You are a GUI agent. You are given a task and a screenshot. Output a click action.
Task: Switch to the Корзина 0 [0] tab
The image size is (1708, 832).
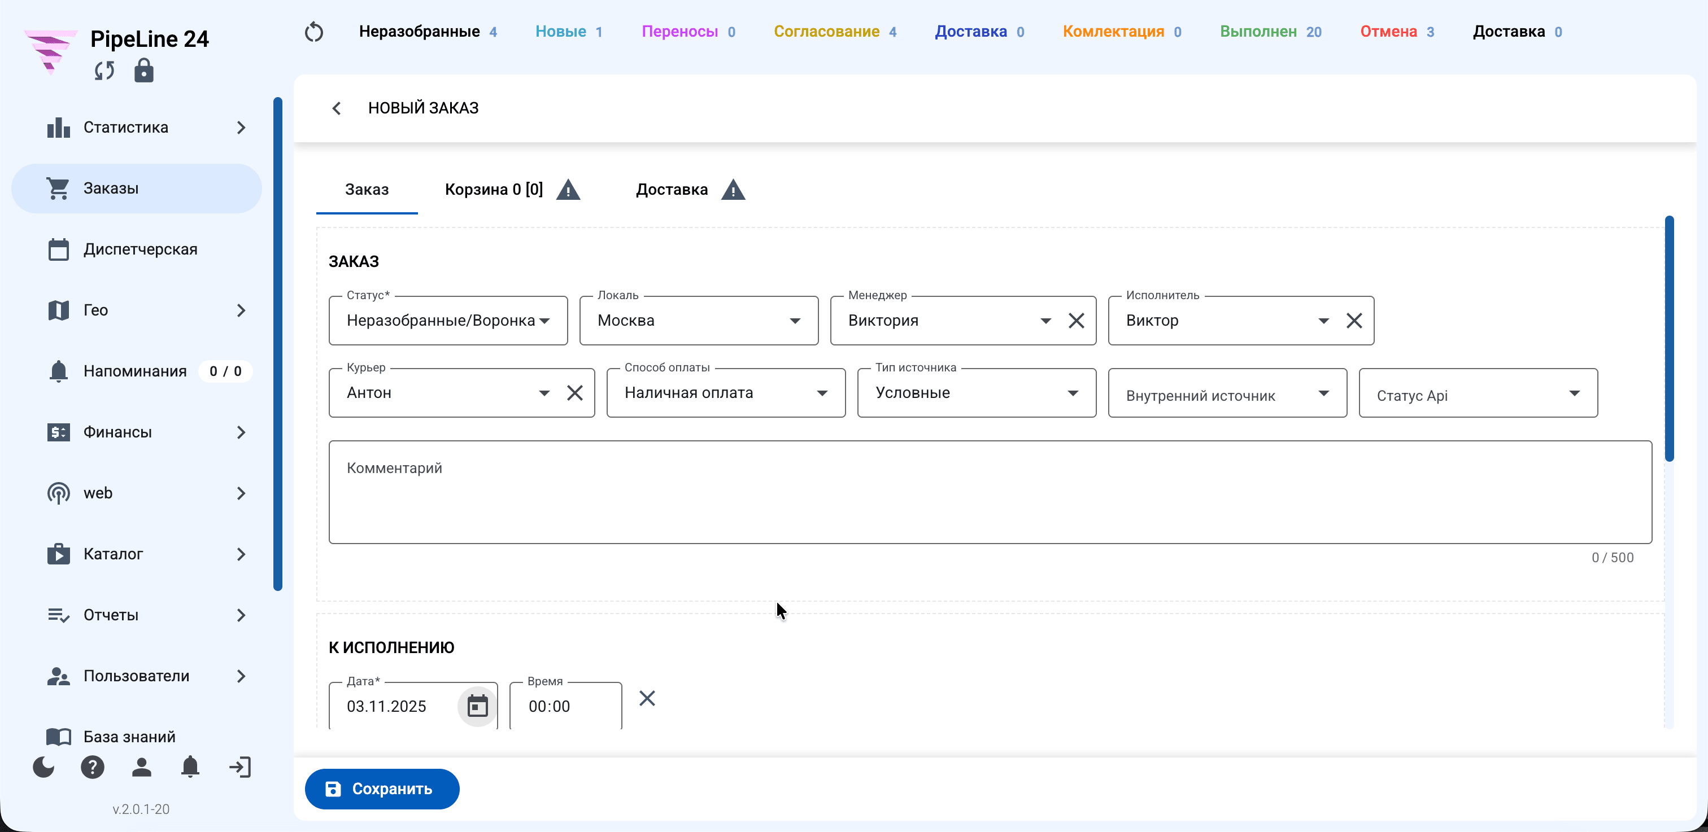[512, 190]
